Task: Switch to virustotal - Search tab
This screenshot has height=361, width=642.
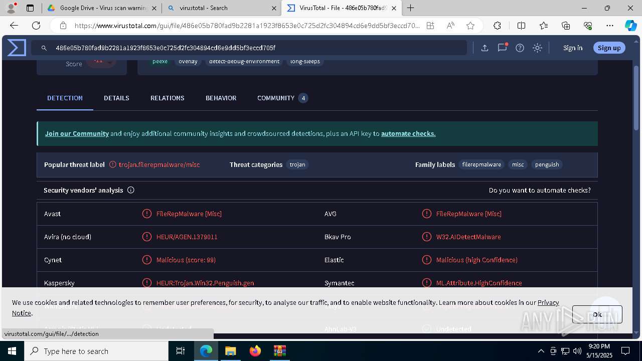Action: tap(222, 8)
